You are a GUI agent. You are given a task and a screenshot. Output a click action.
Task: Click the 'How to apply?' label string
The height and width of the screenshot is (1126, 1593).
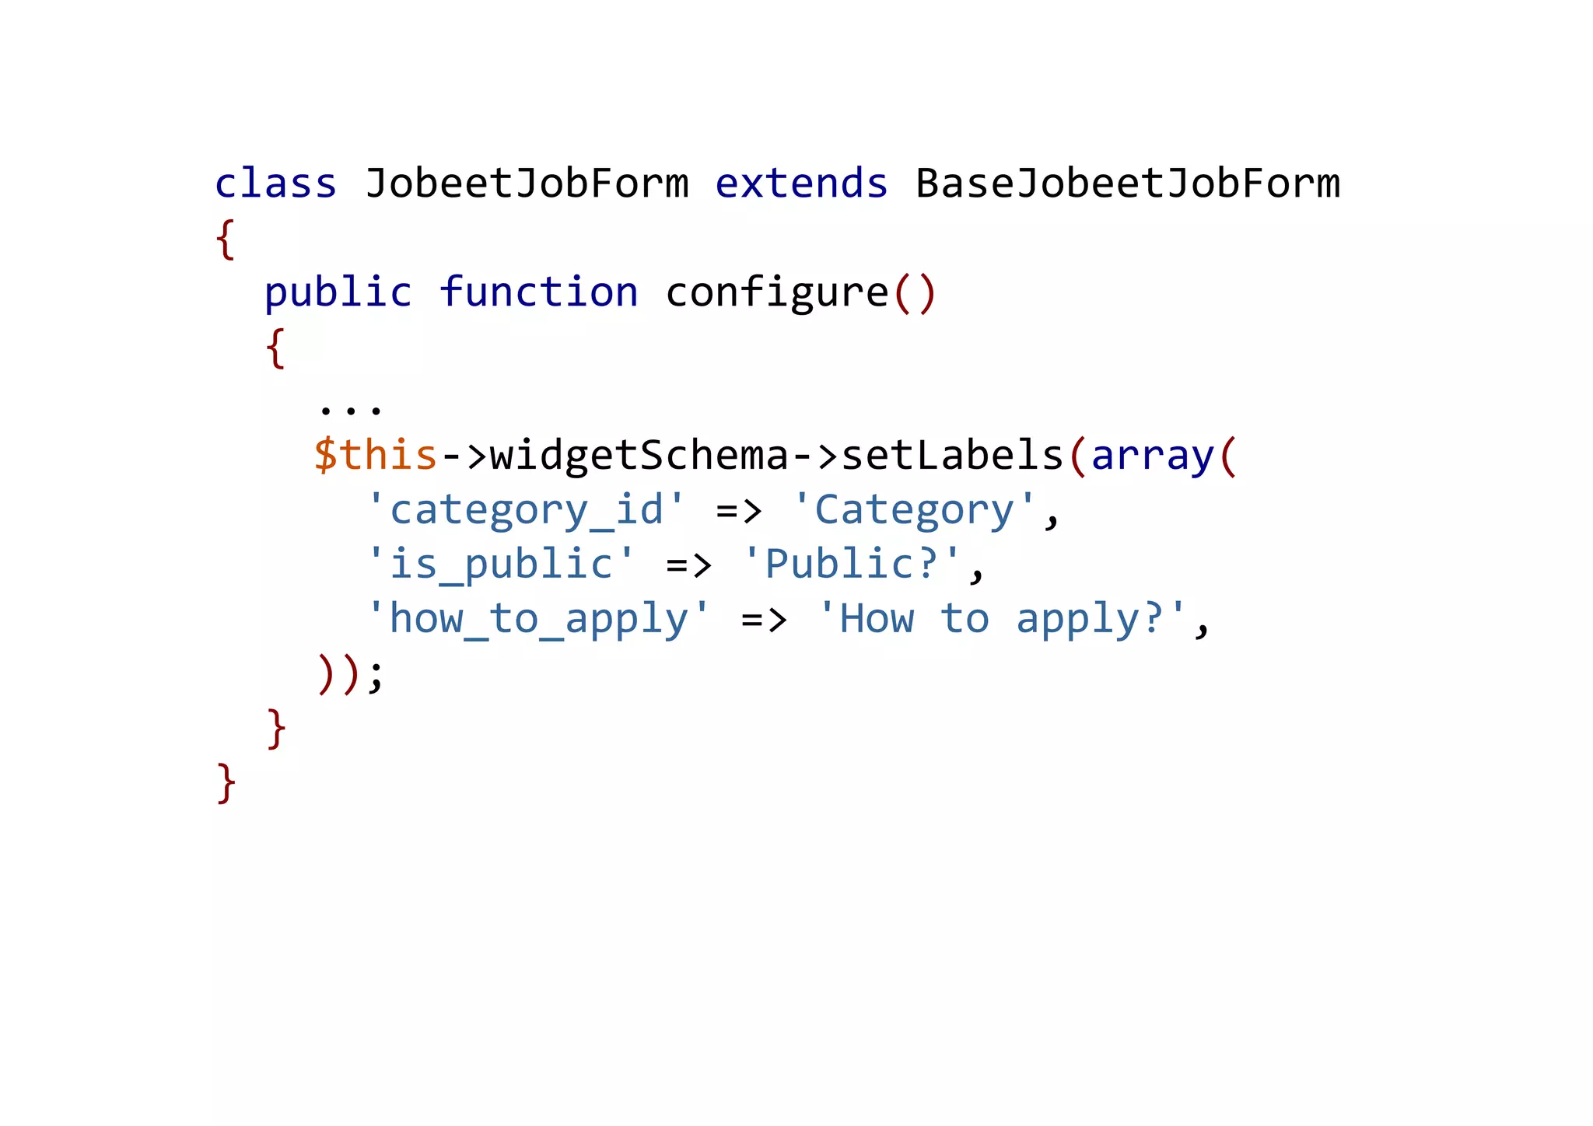[x=1003, y=620]
